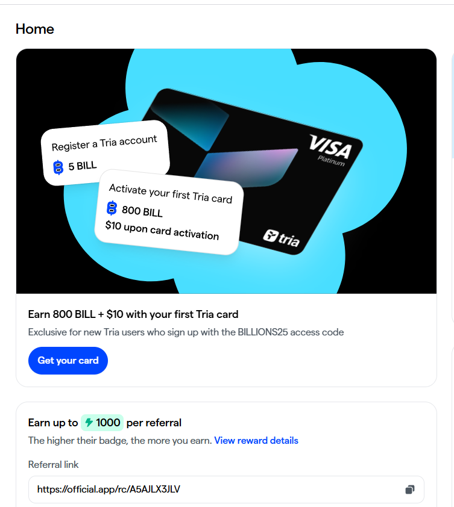This screenshot has height=507, width=454.
Task: Click the Get your card button
Action: click(x=68, y=361)
